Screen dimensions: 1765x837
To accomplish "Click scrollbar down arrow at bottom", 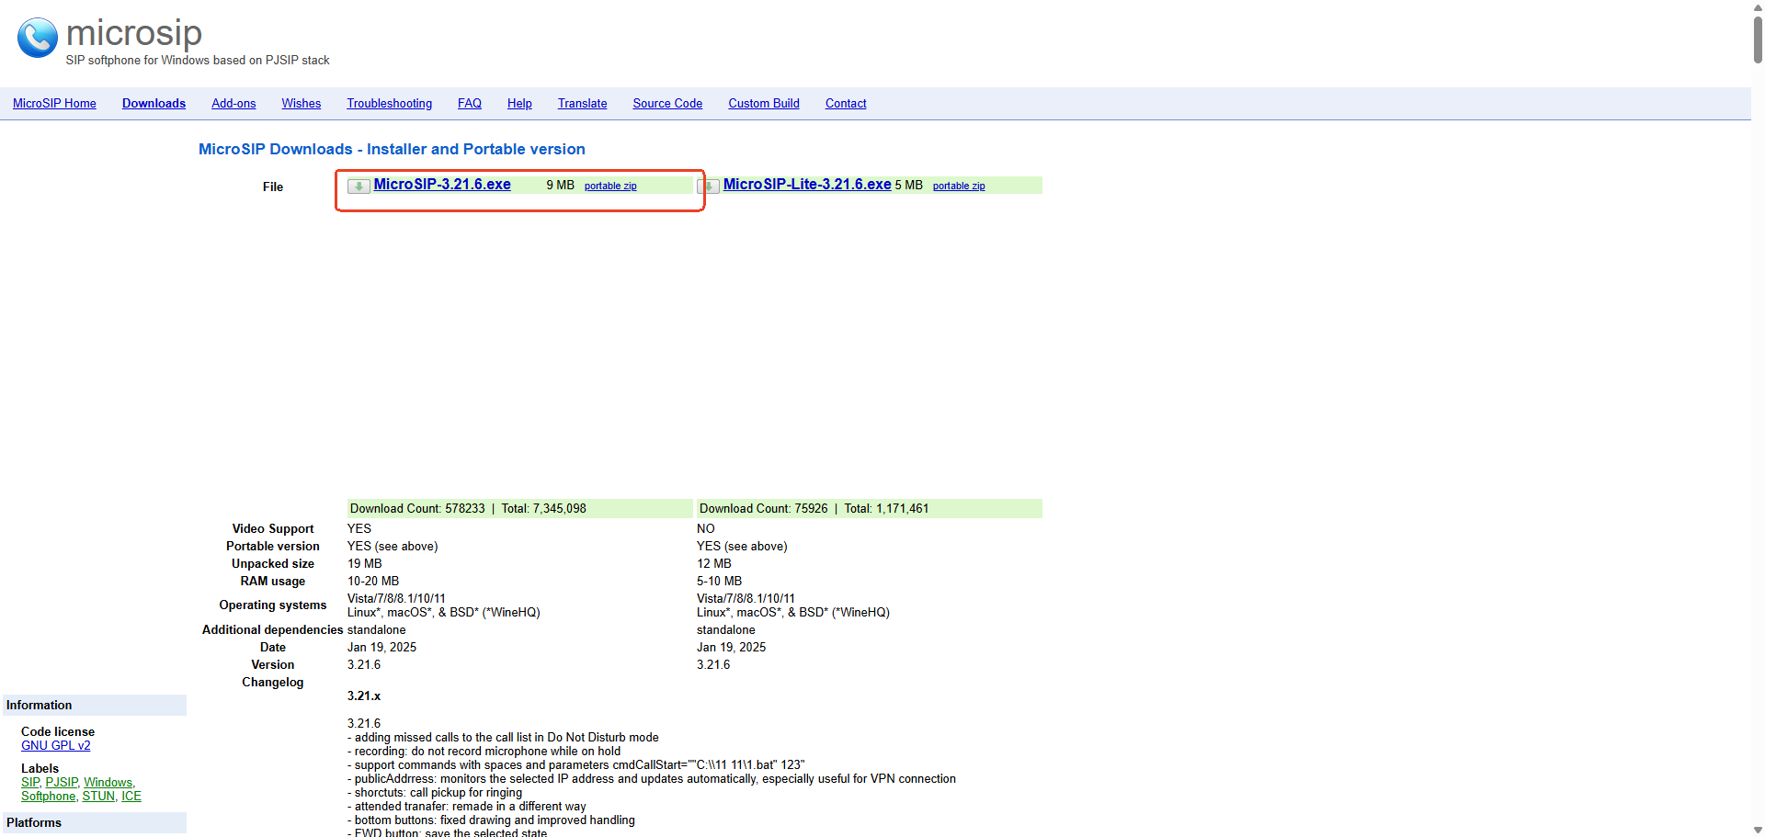I will tap(1758, 830).
